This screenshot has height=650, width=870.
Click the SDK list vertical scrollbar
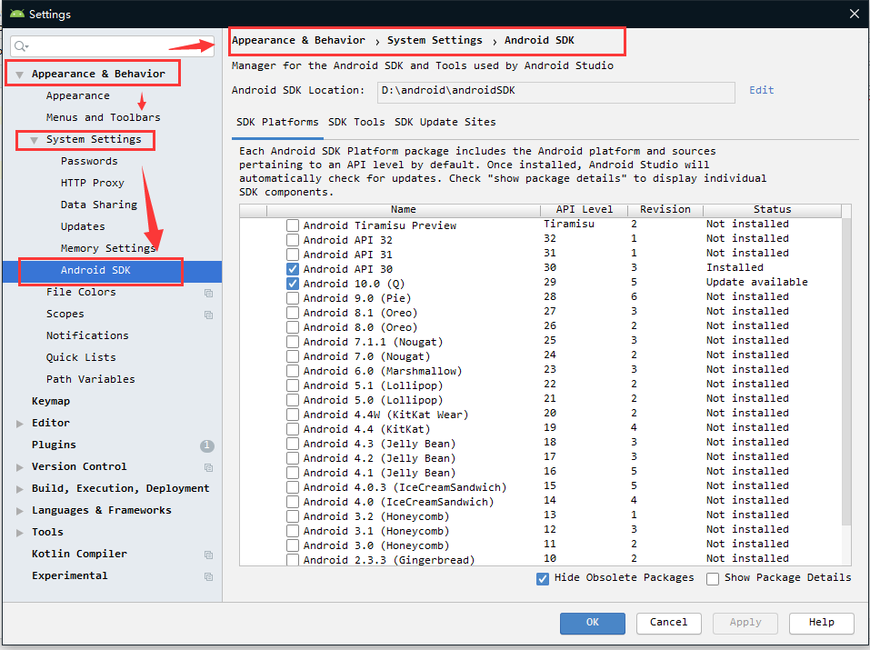(846, 372)
